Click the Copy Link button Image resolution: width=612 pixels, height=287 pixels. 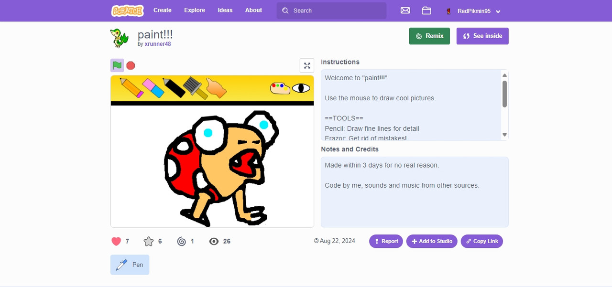[481, 241]
